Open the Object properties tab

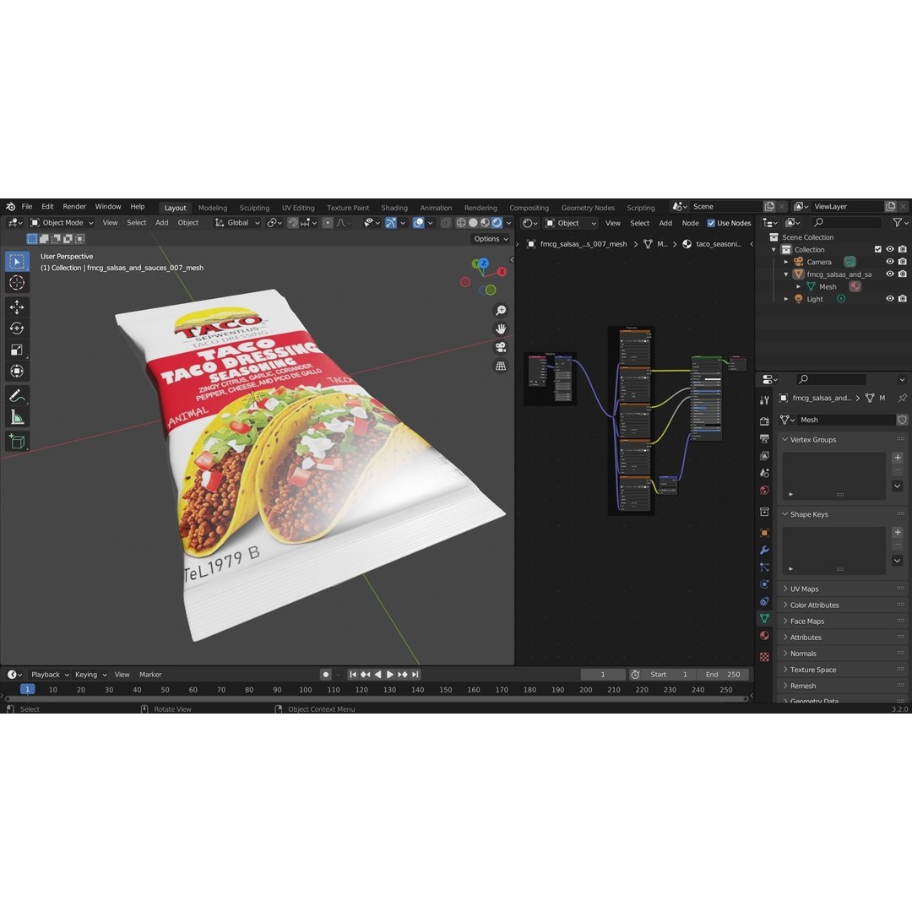(764, 533)
